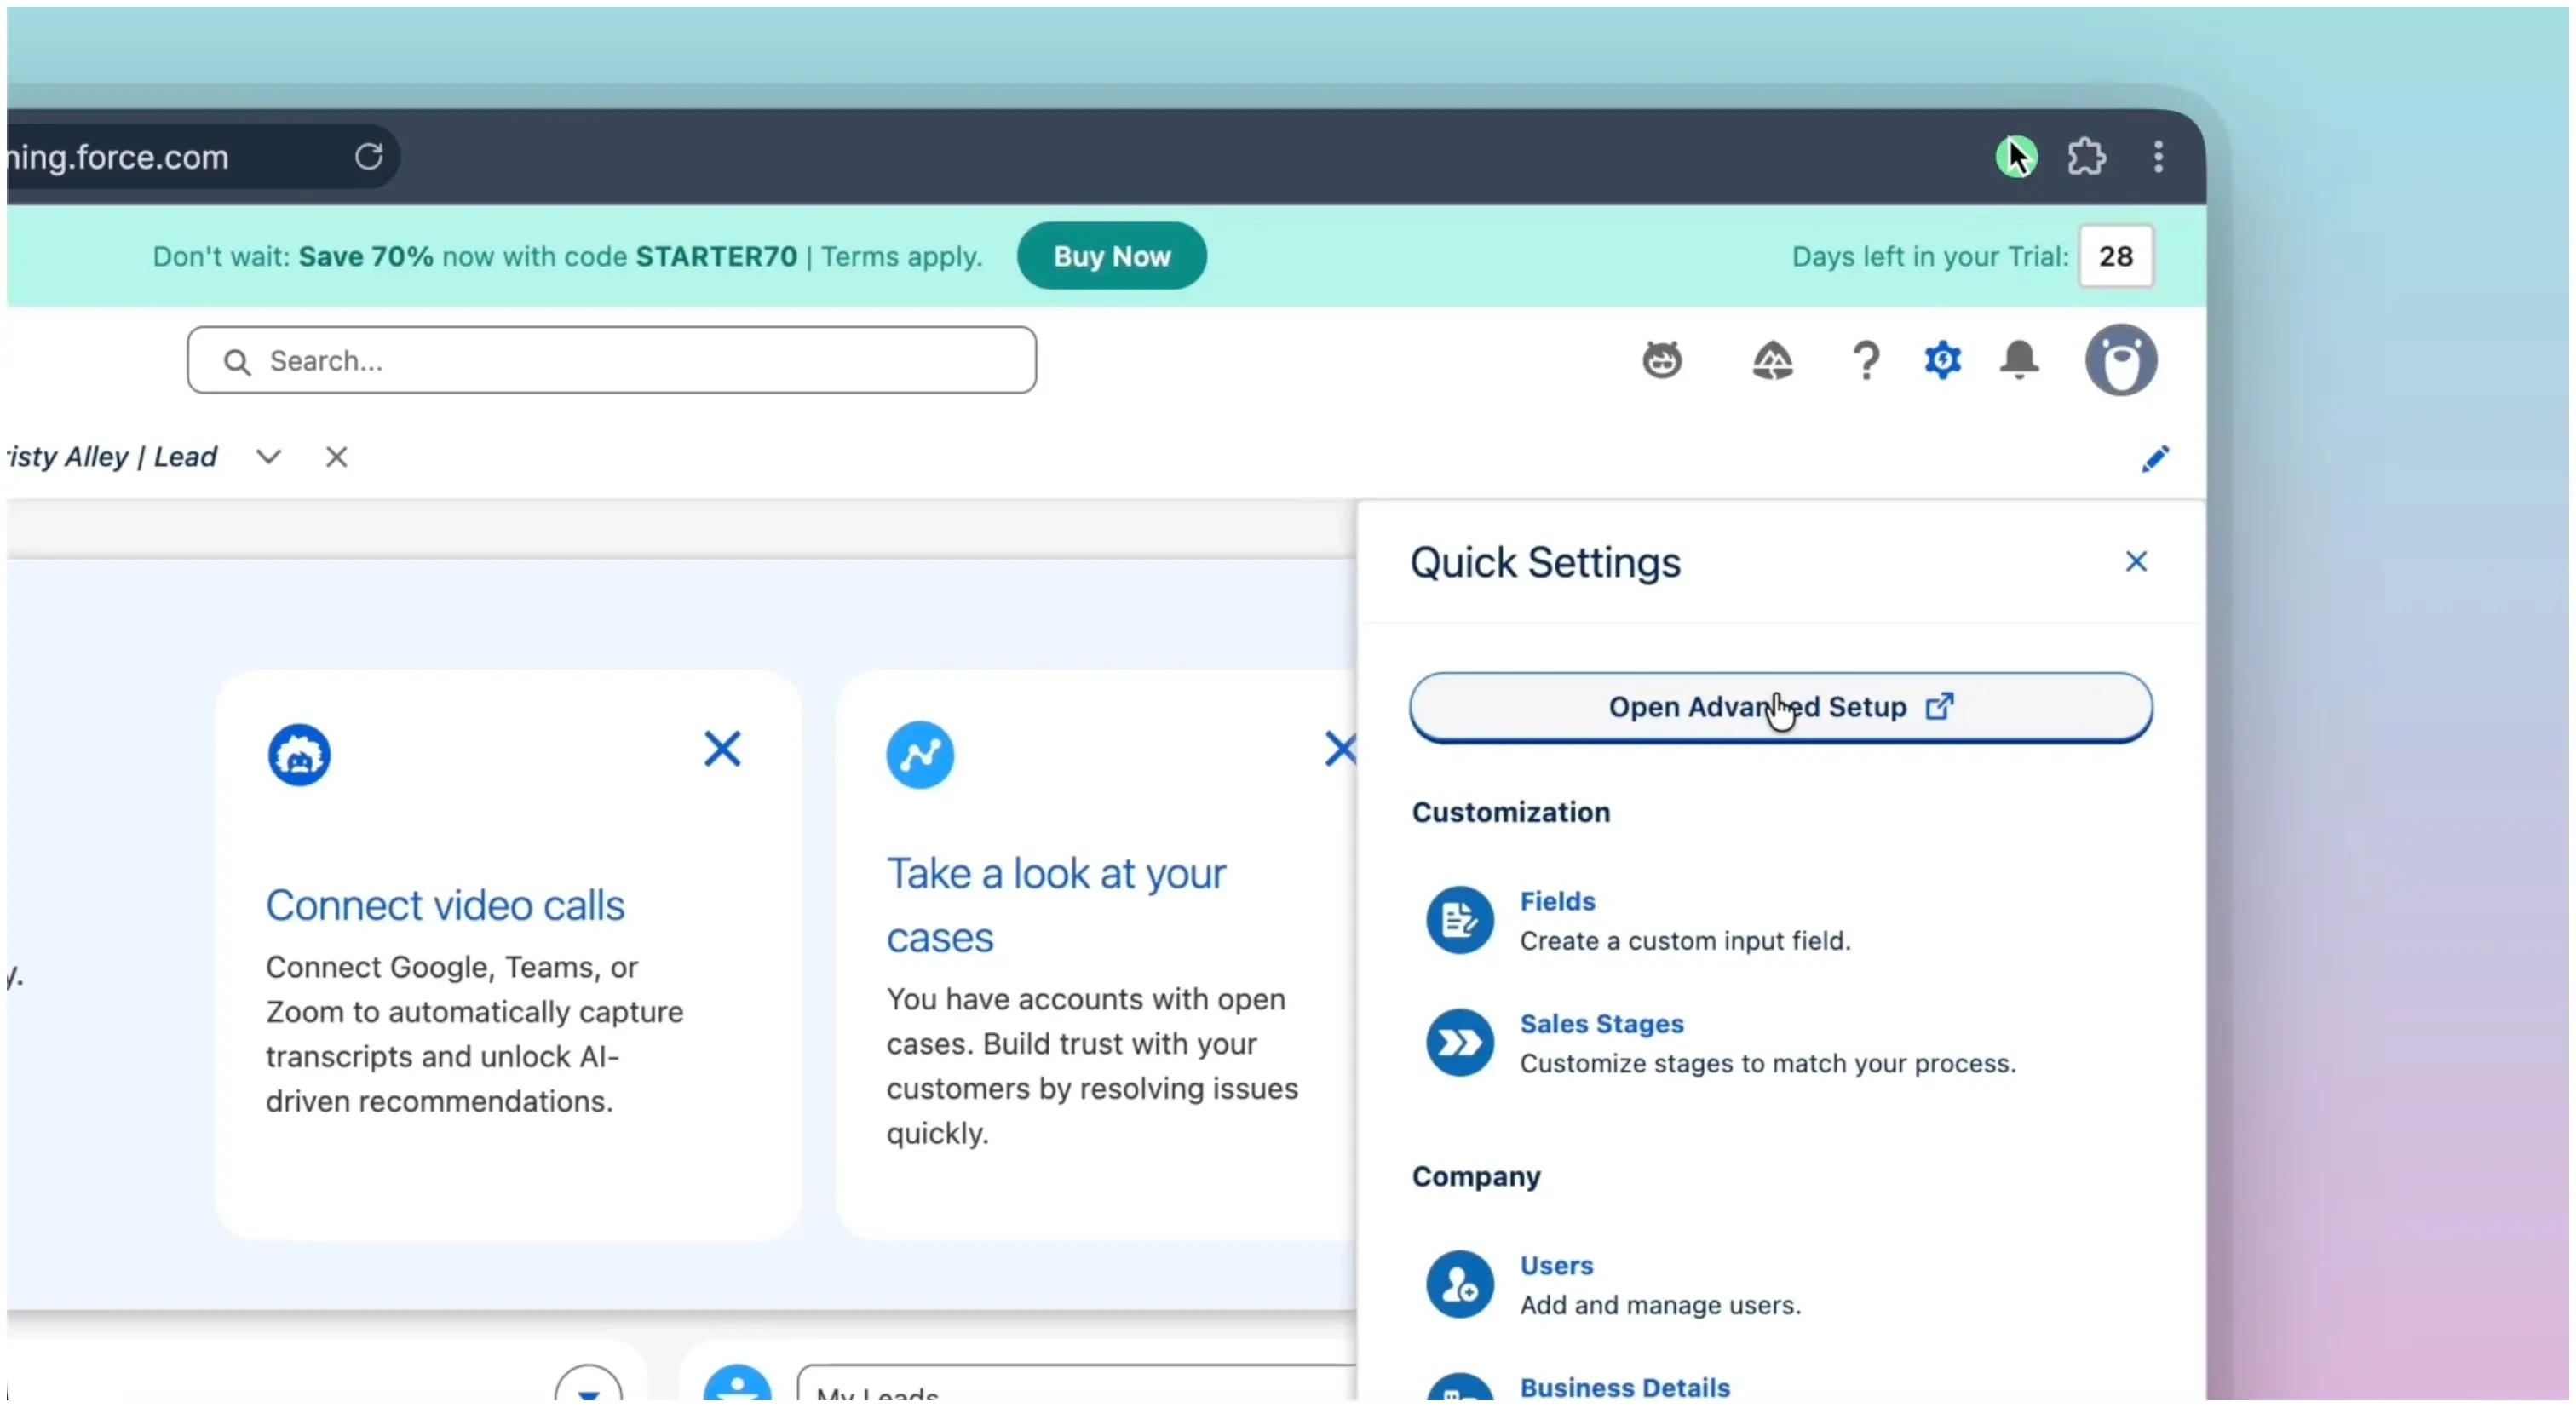Screen dimensions: 2576x1408
Task: Click the Sales Stages chevron icon
Action: tap(1459, 1043)
